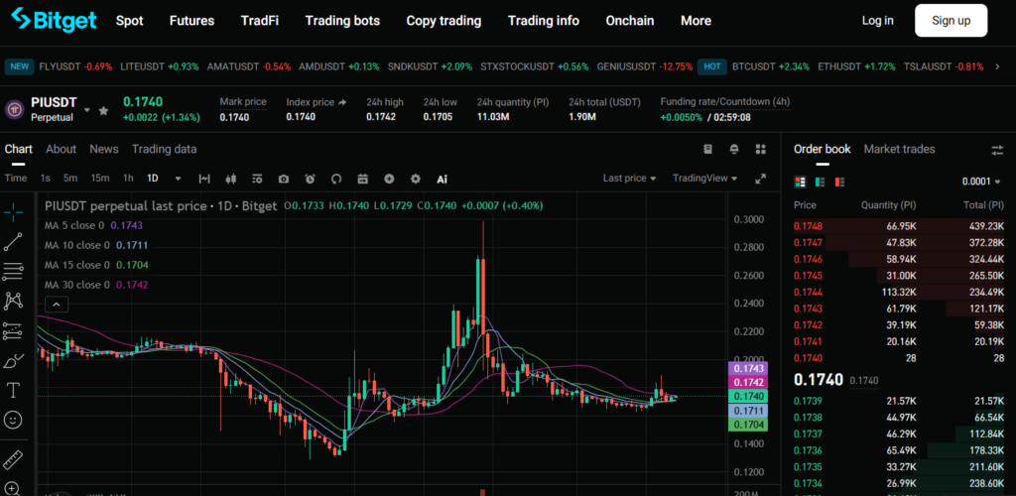Click the Ai chart analysis button
Image resolution: width=1016 pixels, height=496 pixels.
click(x=442, y=179)
